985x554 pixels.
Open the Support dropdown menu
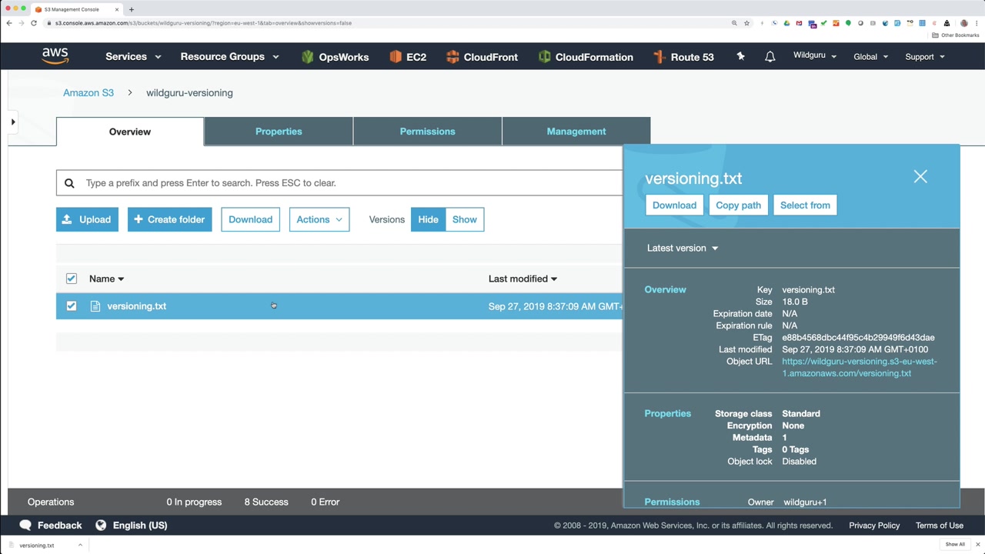tap(925, 57)
